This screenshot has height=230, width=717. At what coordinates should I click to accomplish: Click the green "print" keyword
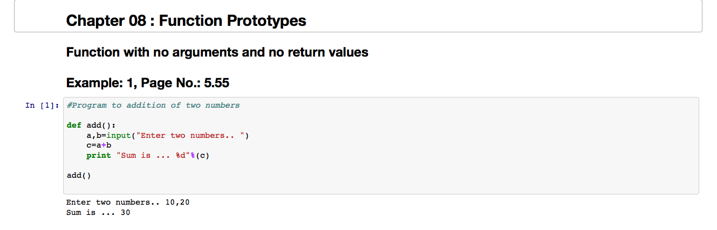click(99, 156)
